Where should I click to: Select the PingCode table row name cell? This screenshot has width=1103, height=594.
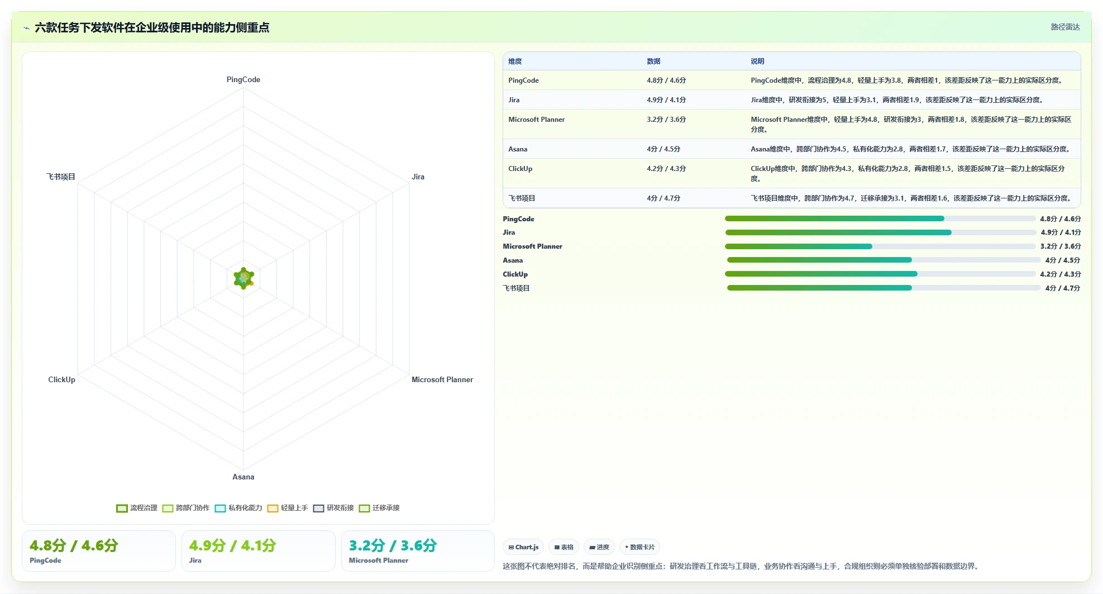[572, 80]
